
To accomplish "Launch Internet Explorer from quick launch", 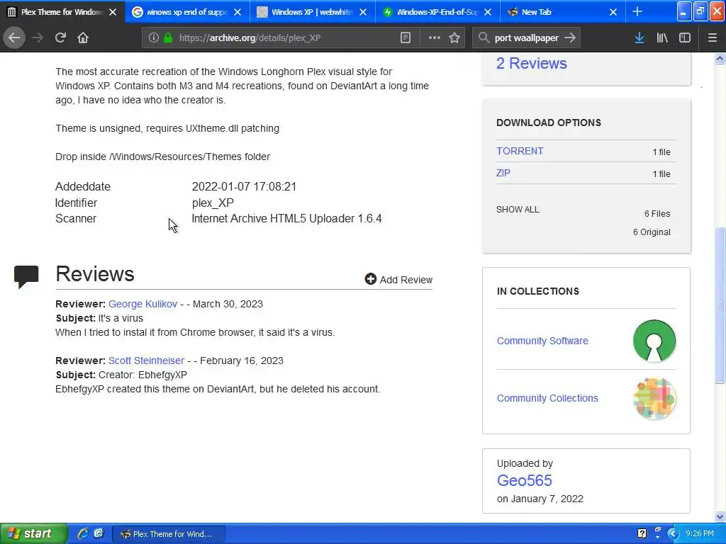I will pos(82,534).
